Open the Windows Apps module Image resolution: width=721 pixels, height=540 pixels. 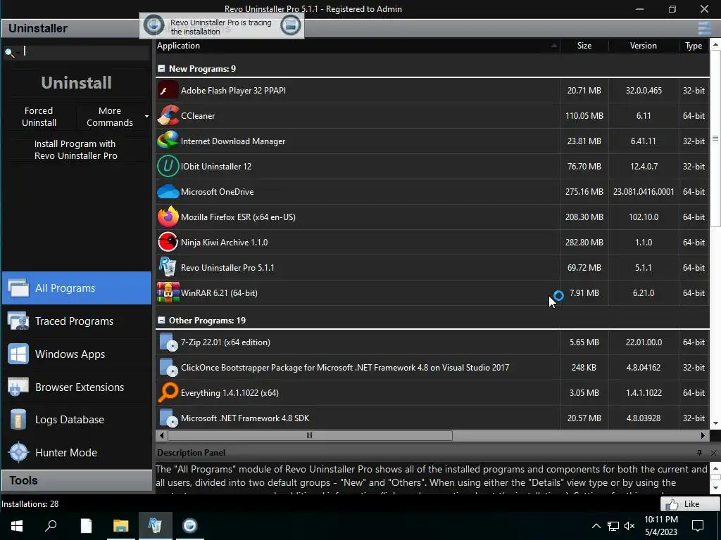click(x=76, y=354)
